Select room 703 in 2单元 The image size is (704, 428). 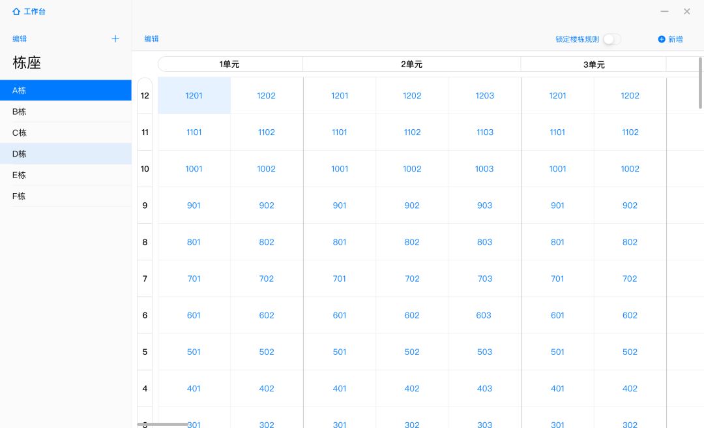485,279
